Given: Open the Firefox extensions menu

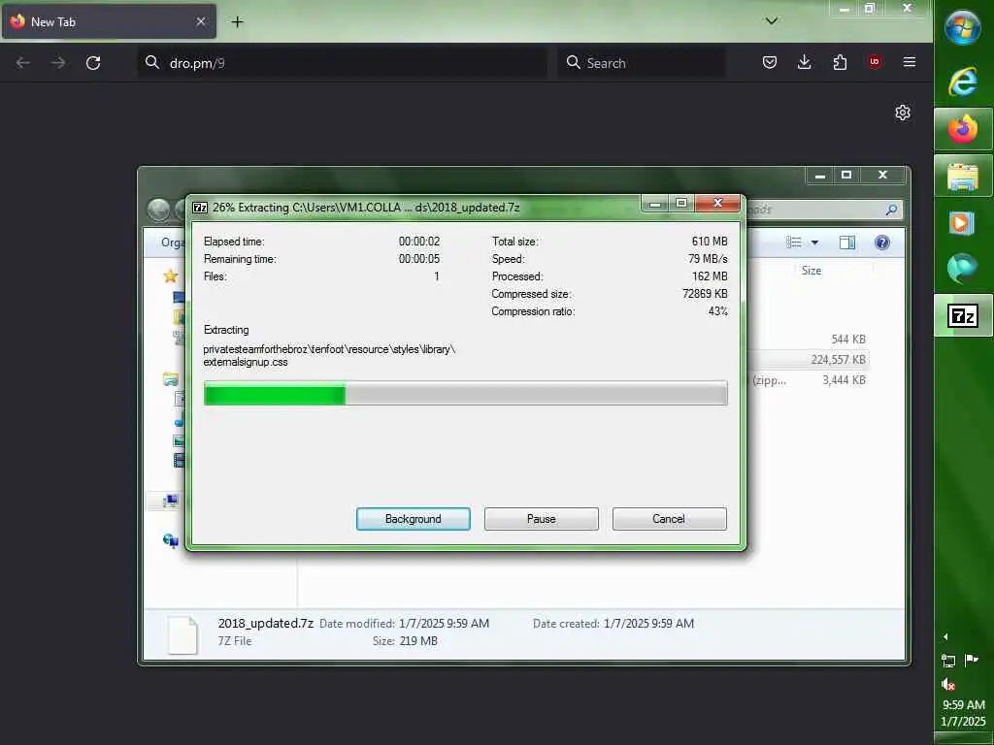Looking at the screenshot, I should [x=840, y=62].
